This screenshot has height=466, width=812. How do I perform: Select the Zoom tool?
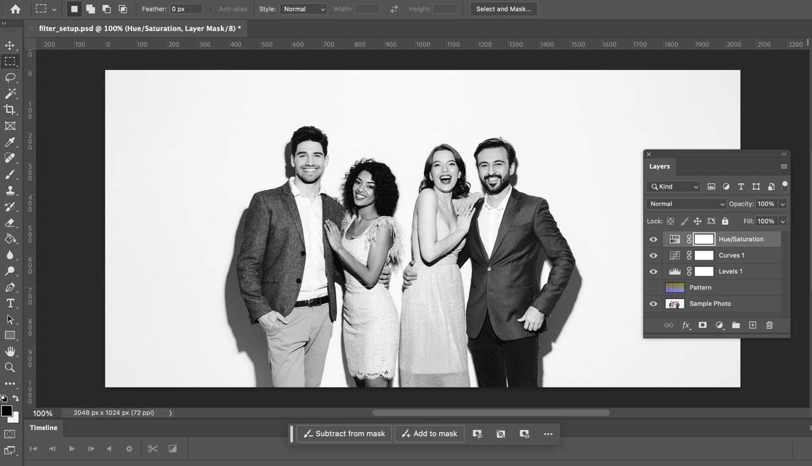pos(10,367)
